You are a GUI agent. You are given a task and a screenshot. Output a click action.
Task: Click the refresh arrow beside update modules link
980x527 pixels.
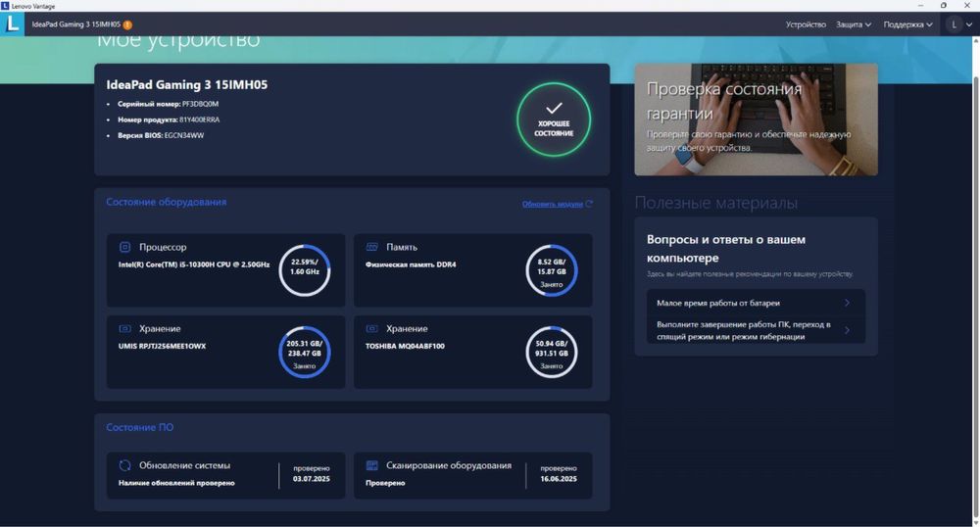589,204
